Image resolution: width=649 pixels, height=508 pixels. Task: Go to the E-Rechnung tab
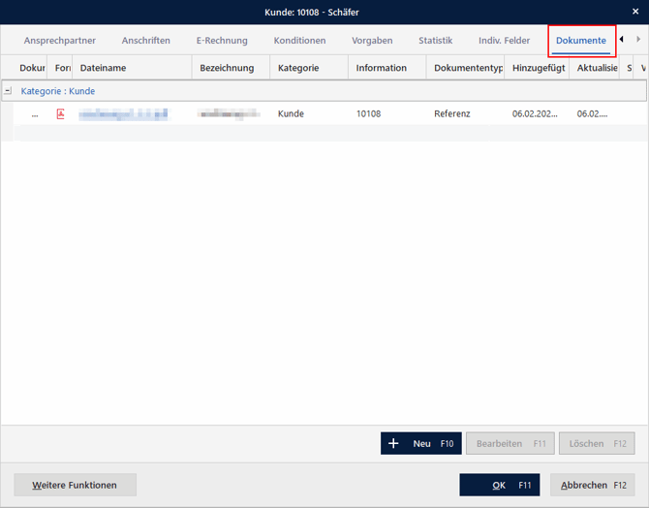[x=222, y=41]
